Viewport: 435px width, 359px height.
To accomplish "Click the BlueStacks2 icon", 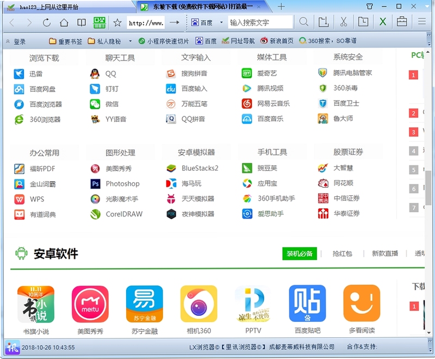I will [171, 168].
